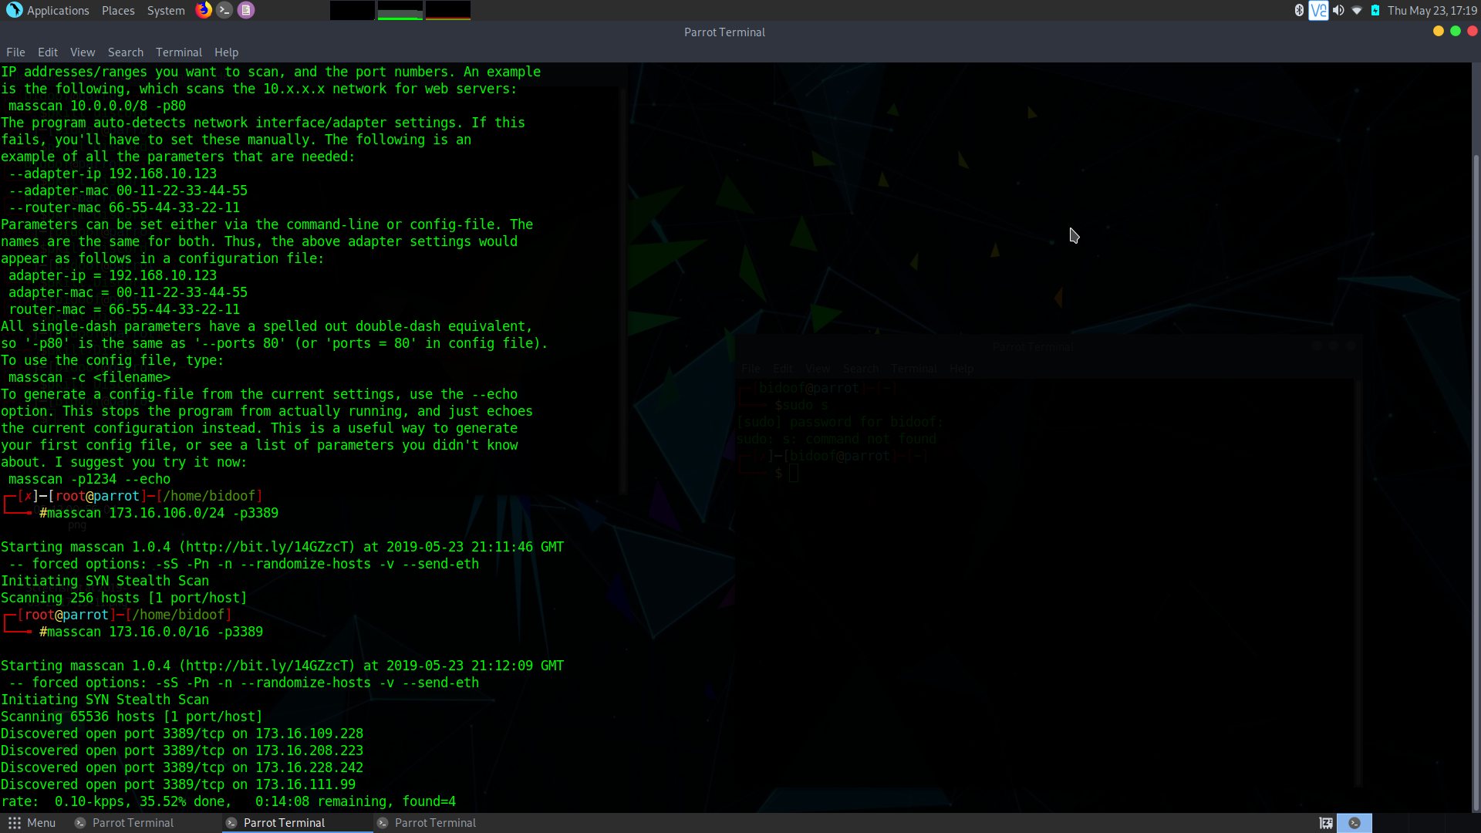Click the power-saving Zz tray icon
The image size is (1481, 833).
coord(1326,823)
